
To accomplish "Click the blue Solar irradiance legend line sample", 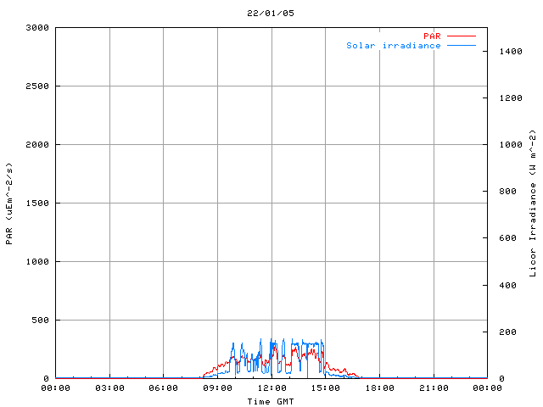I will tap(462, 45).
